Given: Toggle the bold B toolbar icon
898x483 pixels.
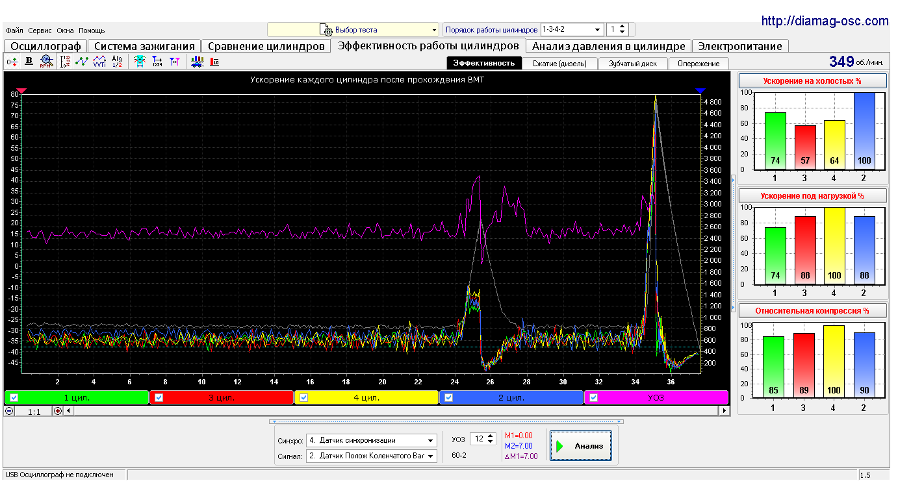Looking at the screenshot, I should (x=29, y=62).
